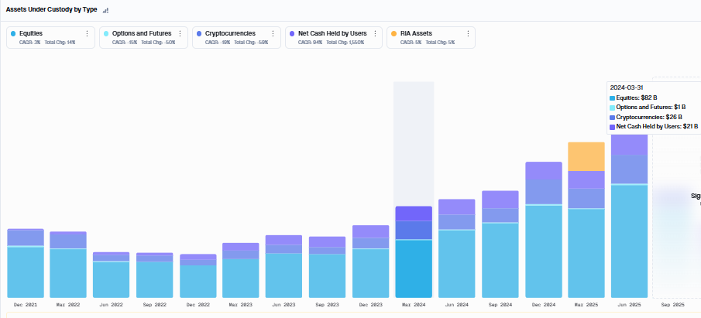Open the RIA Assets three-dot options menu
Screen dimensions: 701x318
click(468, 33)
